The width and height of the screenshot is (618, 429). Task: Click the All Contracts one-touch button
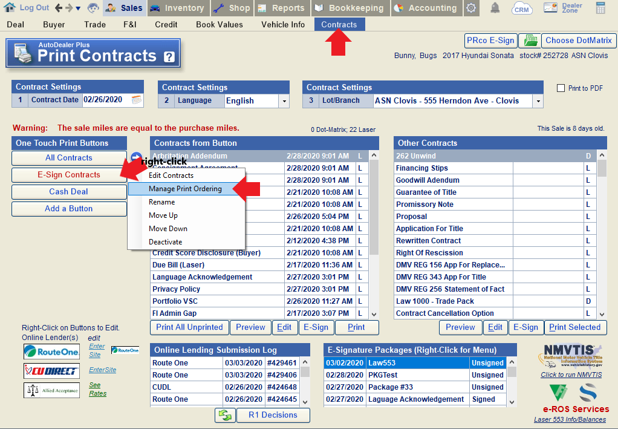click(x=69, y=158)
